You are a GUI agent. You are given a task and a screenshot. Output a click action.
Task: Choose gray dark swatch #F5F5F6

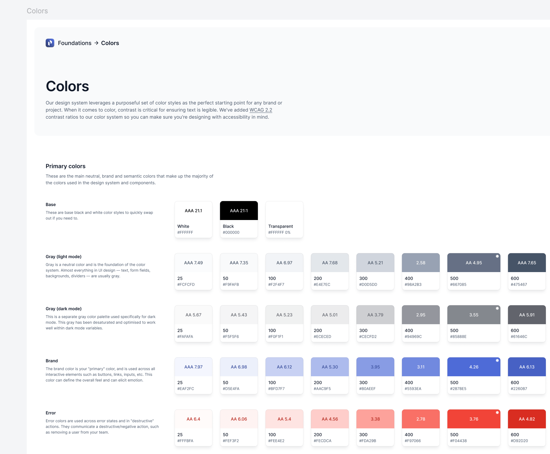click(x=239, y=324)
